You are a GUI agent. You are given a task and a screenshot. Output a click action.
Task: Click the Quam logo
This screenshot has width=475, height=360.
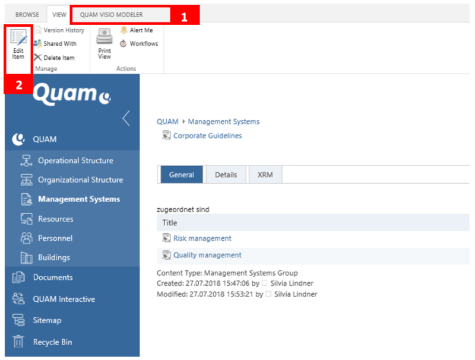pos(72,94)
